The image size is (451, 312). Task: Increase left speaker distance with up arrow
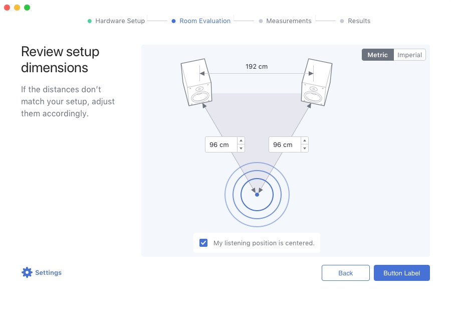(x=241, y=141)
